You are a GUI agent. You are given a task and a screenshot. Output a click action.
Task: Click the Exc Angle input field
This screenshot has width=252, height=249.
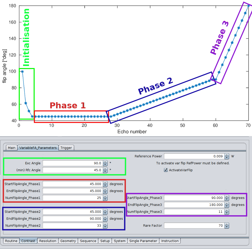73,163
